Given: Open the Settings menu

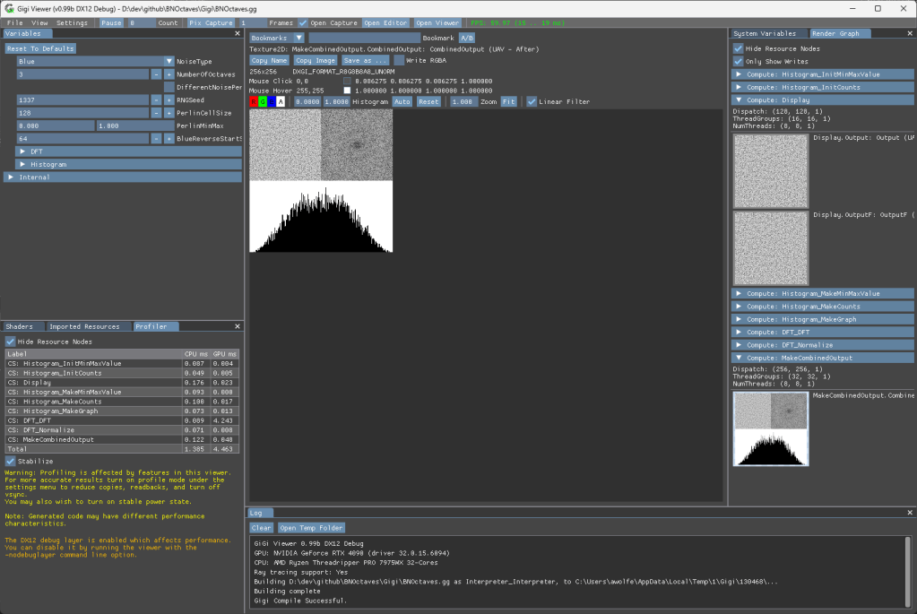Looking at the screenshot, I should click(72, 22).
